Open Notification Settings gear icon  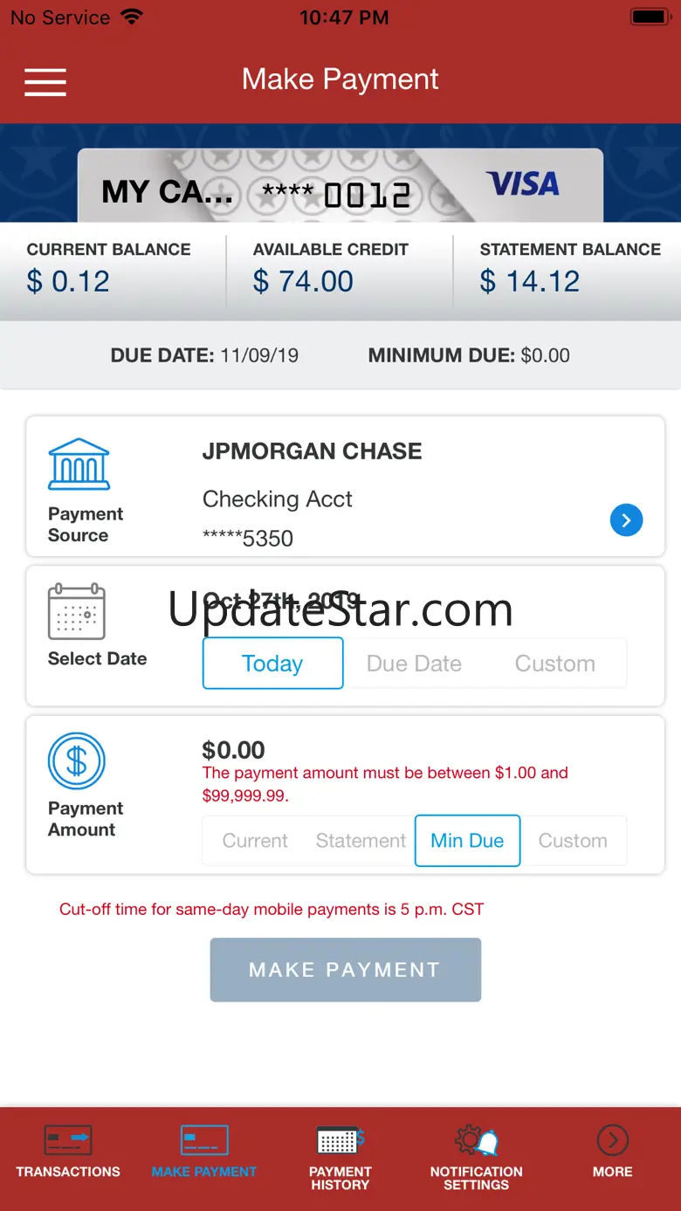[476, 1140]
